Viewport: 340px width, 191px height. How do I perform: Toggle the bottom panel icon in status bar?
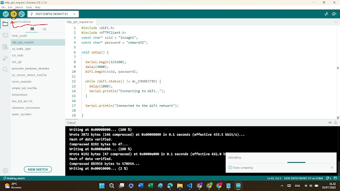(335, 178)
